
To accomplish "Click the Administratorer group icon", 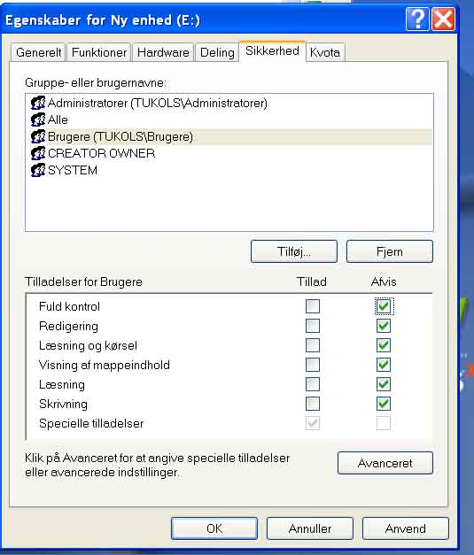I will [38, 103].
